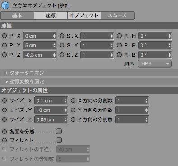Click the サイズ.Z field 0.05 cm
The image size is (178, 166).
pos(51,119)
